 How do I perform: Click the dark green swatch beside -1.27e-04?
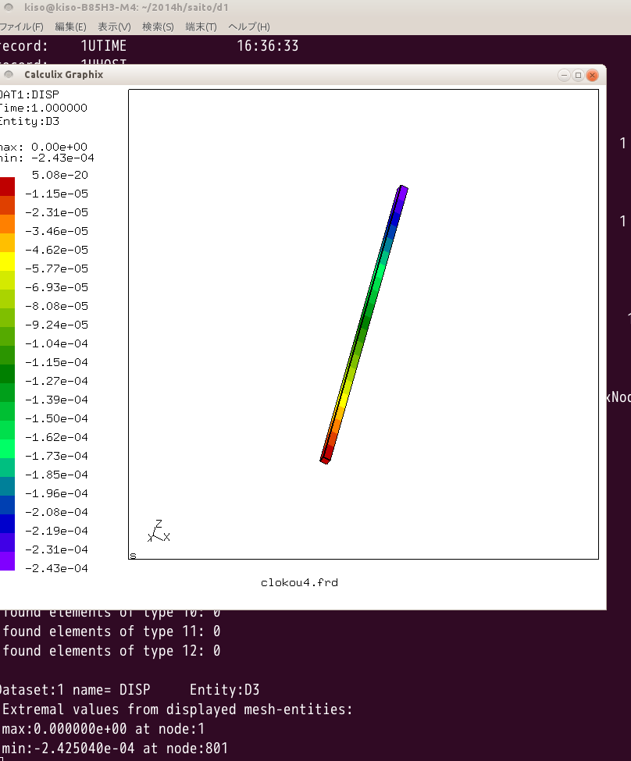[7, 374]
